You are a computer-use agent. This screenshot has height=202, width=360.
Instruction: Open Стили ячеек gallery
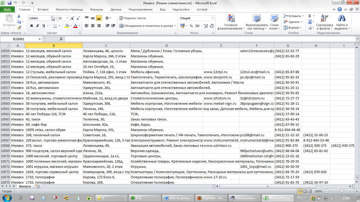(274, 22)
